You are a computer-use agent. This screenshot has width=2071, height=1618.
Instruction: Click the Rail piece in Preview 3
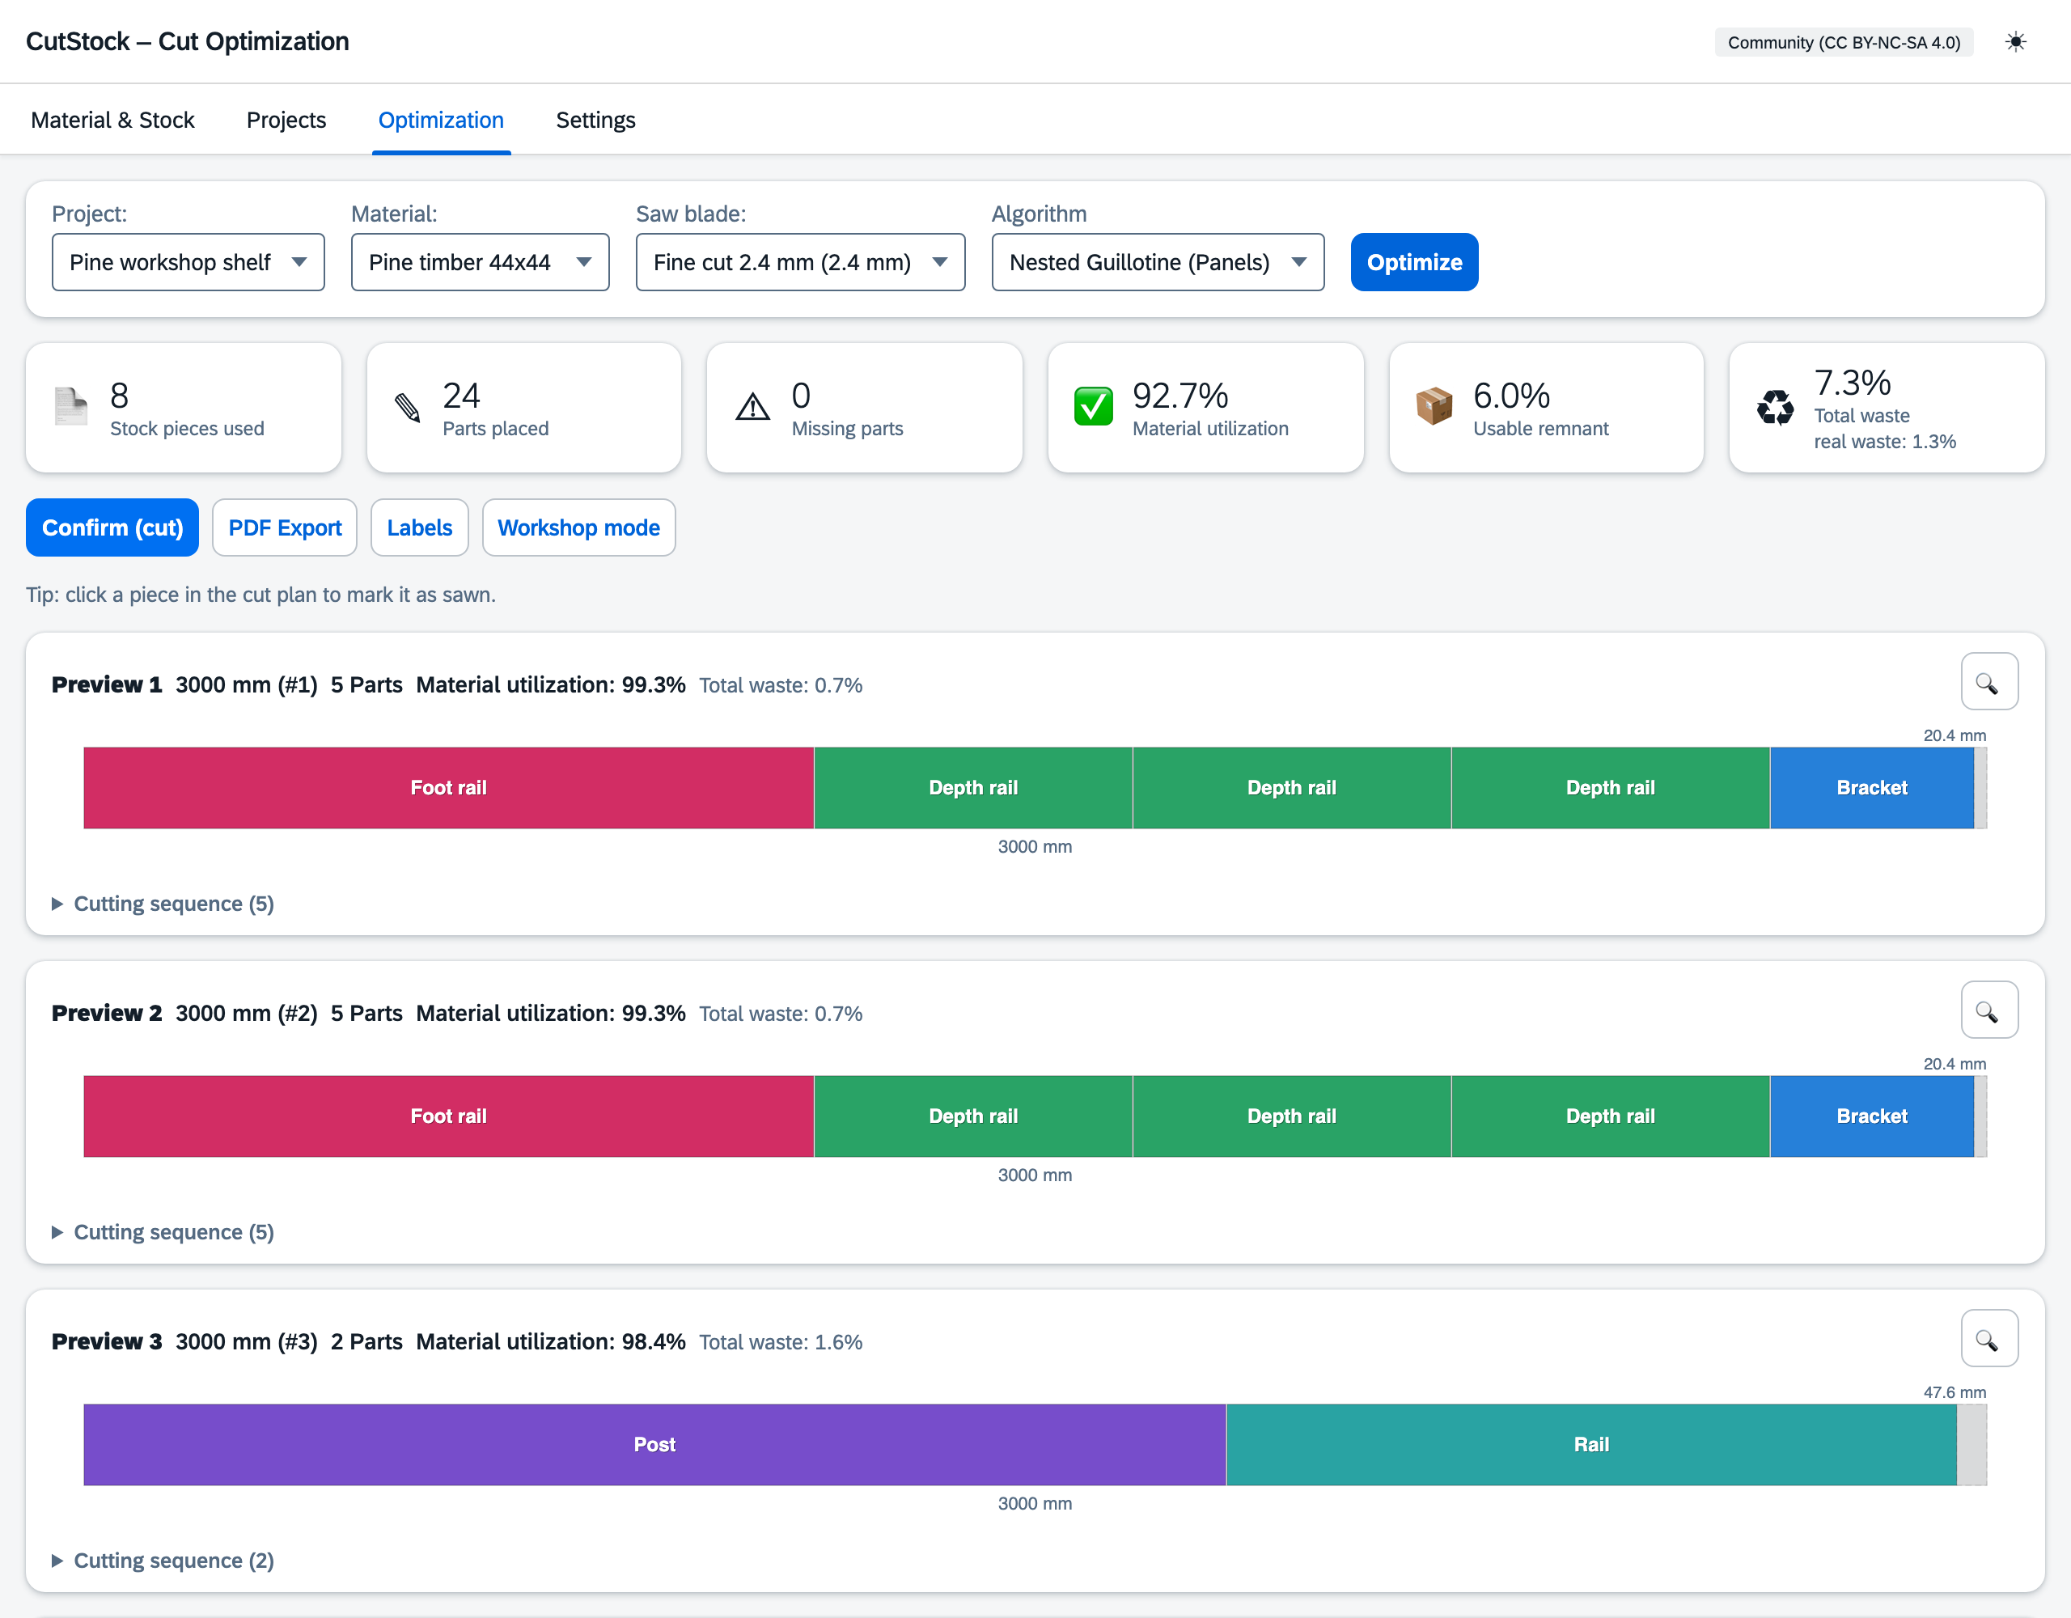pos(1591,1444)
